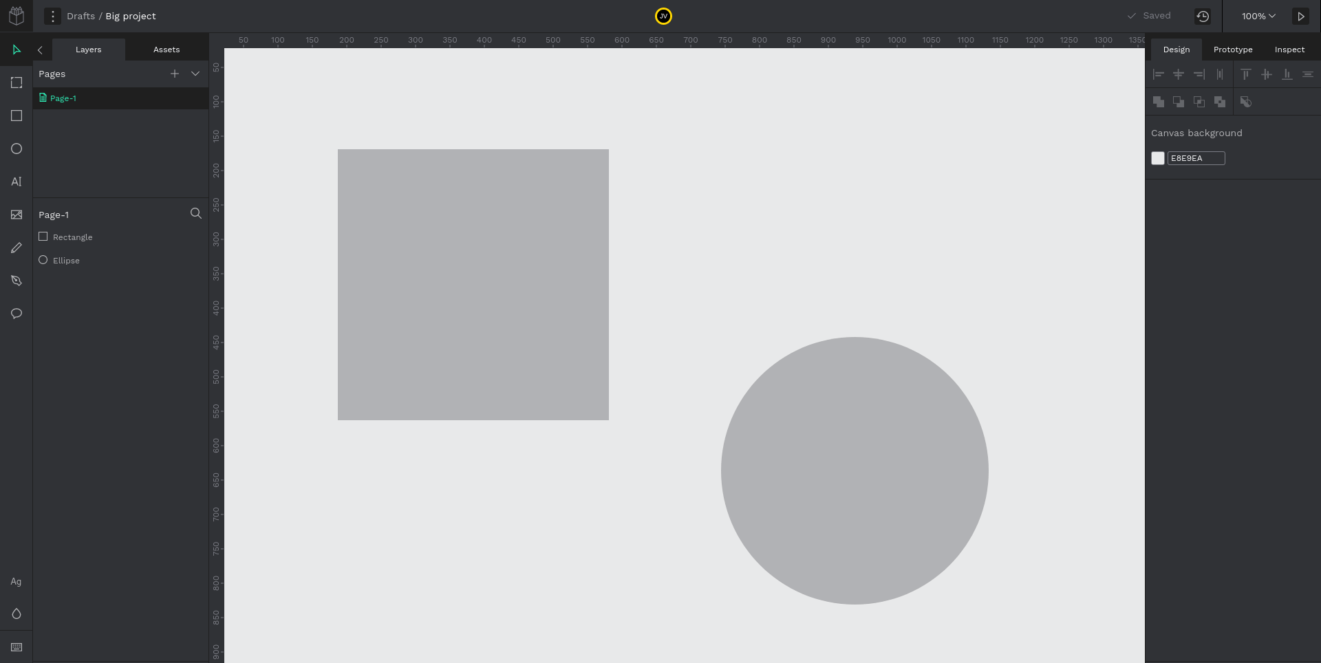The image size is (1321, 663).
Task: Collapse the Pages section chevron
Action: tap(195, 74)
